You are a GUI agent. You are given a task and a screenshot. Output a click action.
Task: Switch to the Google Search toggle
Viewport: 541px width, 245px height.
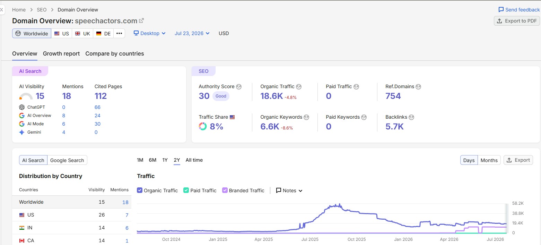click(x=67, y=160)
